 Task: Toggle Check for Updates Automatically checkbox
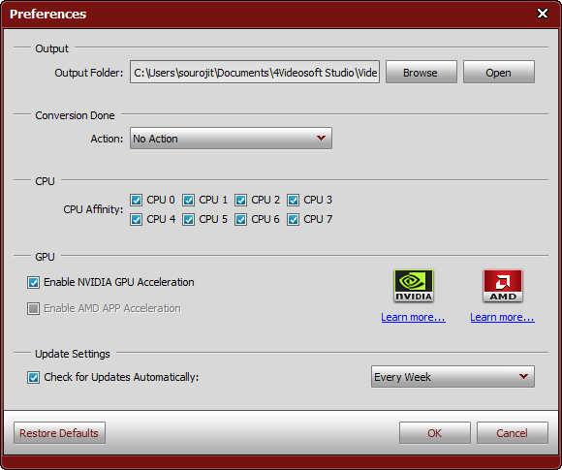click(x=33, y=378)
